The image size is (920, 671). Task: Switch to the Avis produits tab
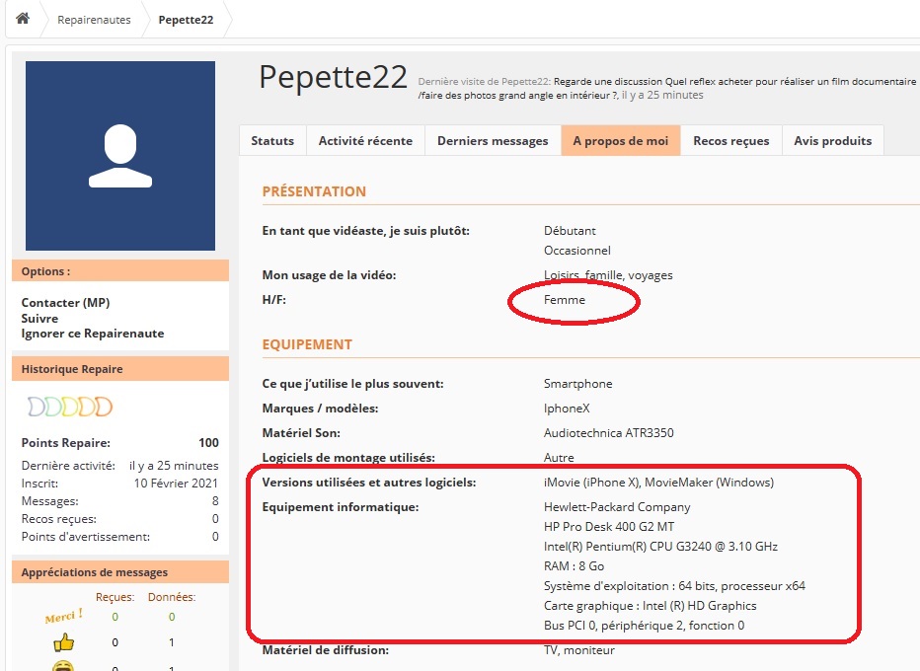click(832, 141)
